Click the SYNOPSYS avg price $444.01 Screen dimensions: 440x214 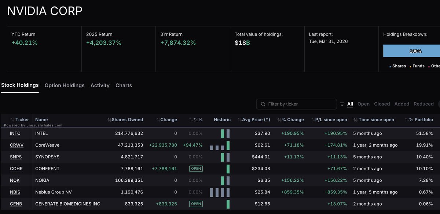pyautogui.click(x=261, y=157)
